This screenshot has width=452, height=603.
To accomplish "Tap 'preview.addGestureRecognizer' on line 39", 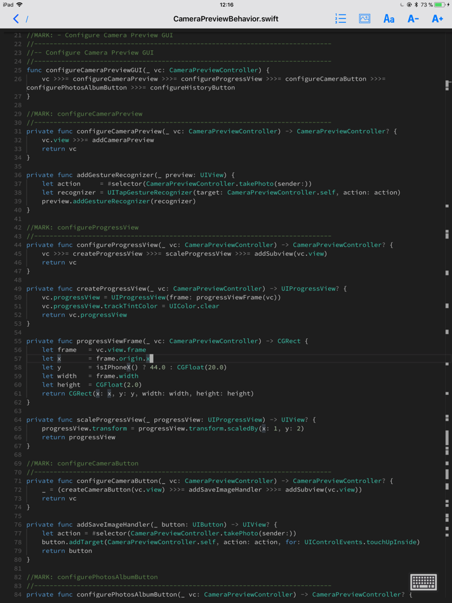I will click(x=96, y=201).
